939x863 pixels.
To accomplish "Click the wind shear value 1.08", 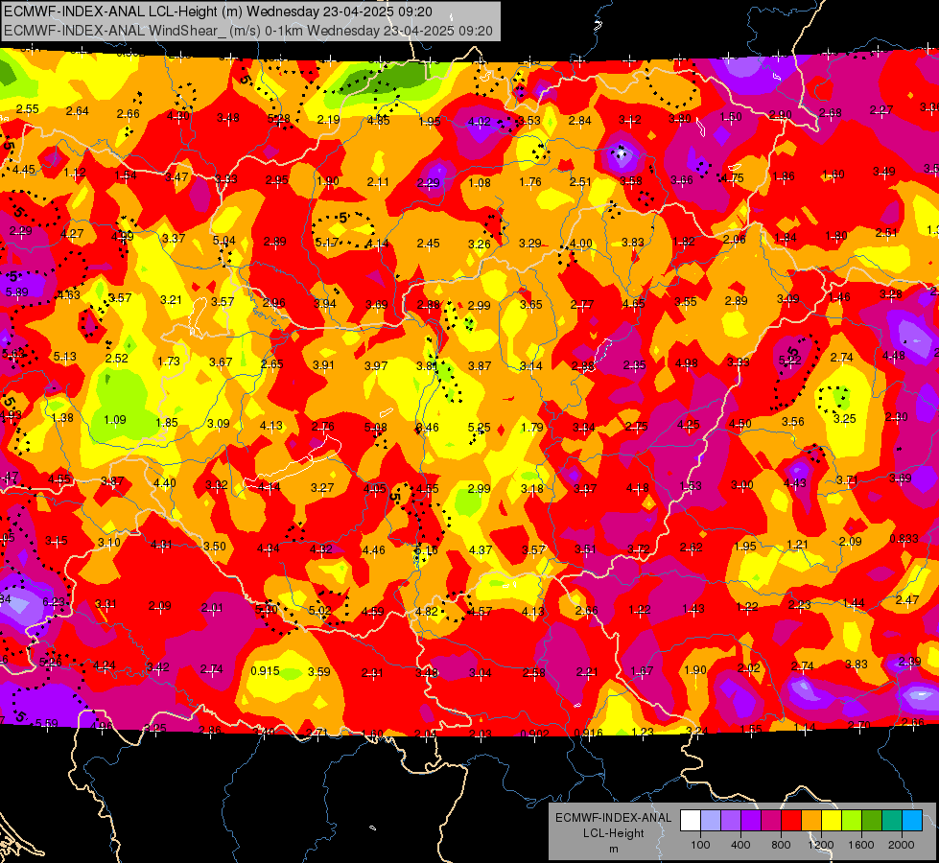I will tap(479, 182).
